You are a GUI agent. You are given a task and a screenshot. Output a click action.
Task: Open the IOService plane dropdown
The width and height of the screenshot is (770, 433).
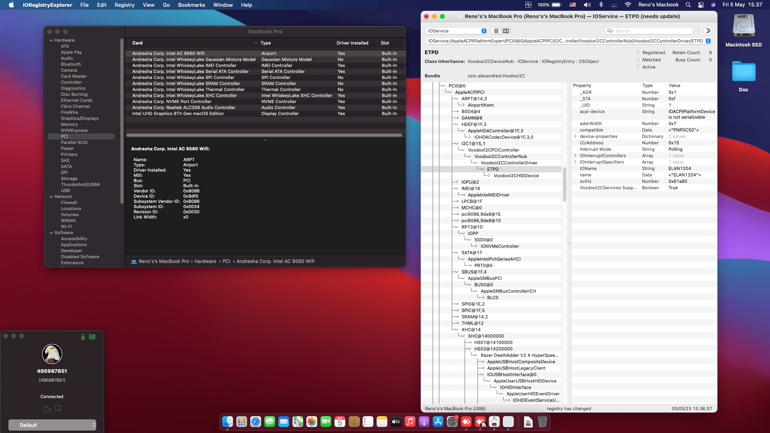[x=456, y=31]
